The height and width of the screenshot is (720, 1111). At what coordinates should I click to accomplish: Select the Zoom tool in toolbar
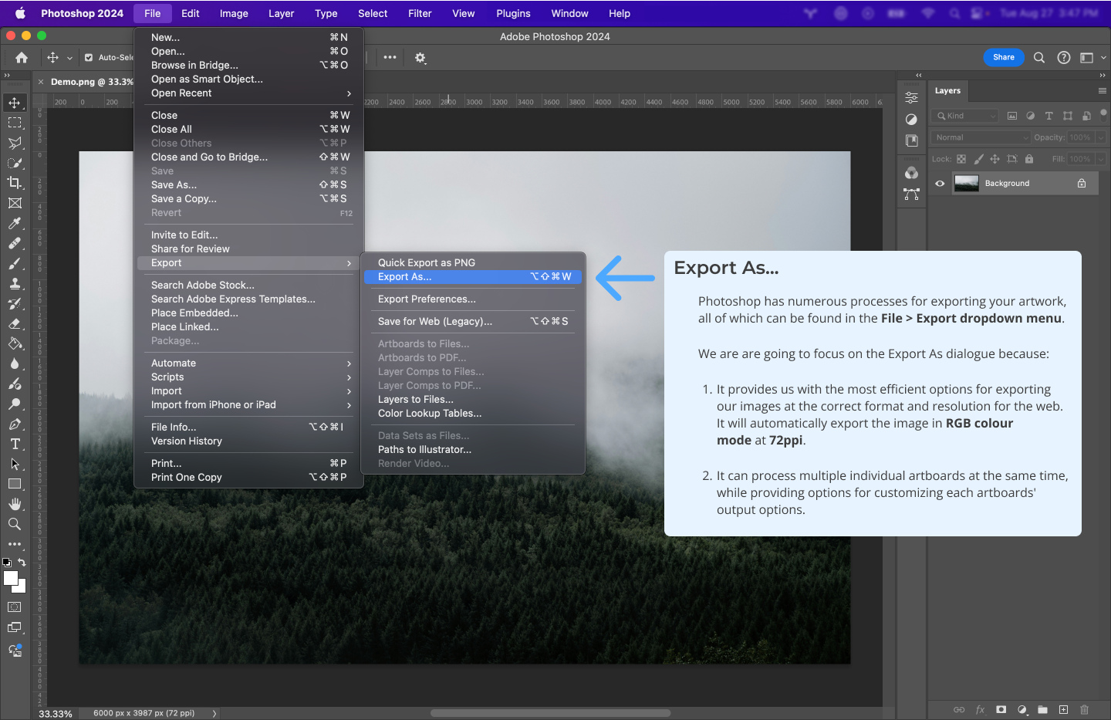pos(15,524)
